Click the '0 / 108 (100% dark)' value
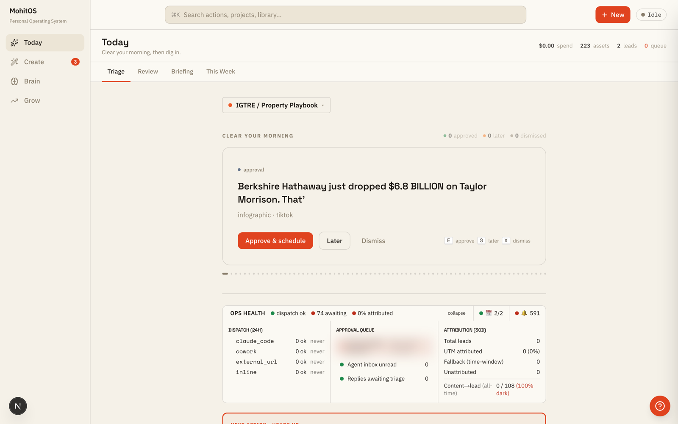Viewport: 678px width, 424px height. tap(515, 390)
